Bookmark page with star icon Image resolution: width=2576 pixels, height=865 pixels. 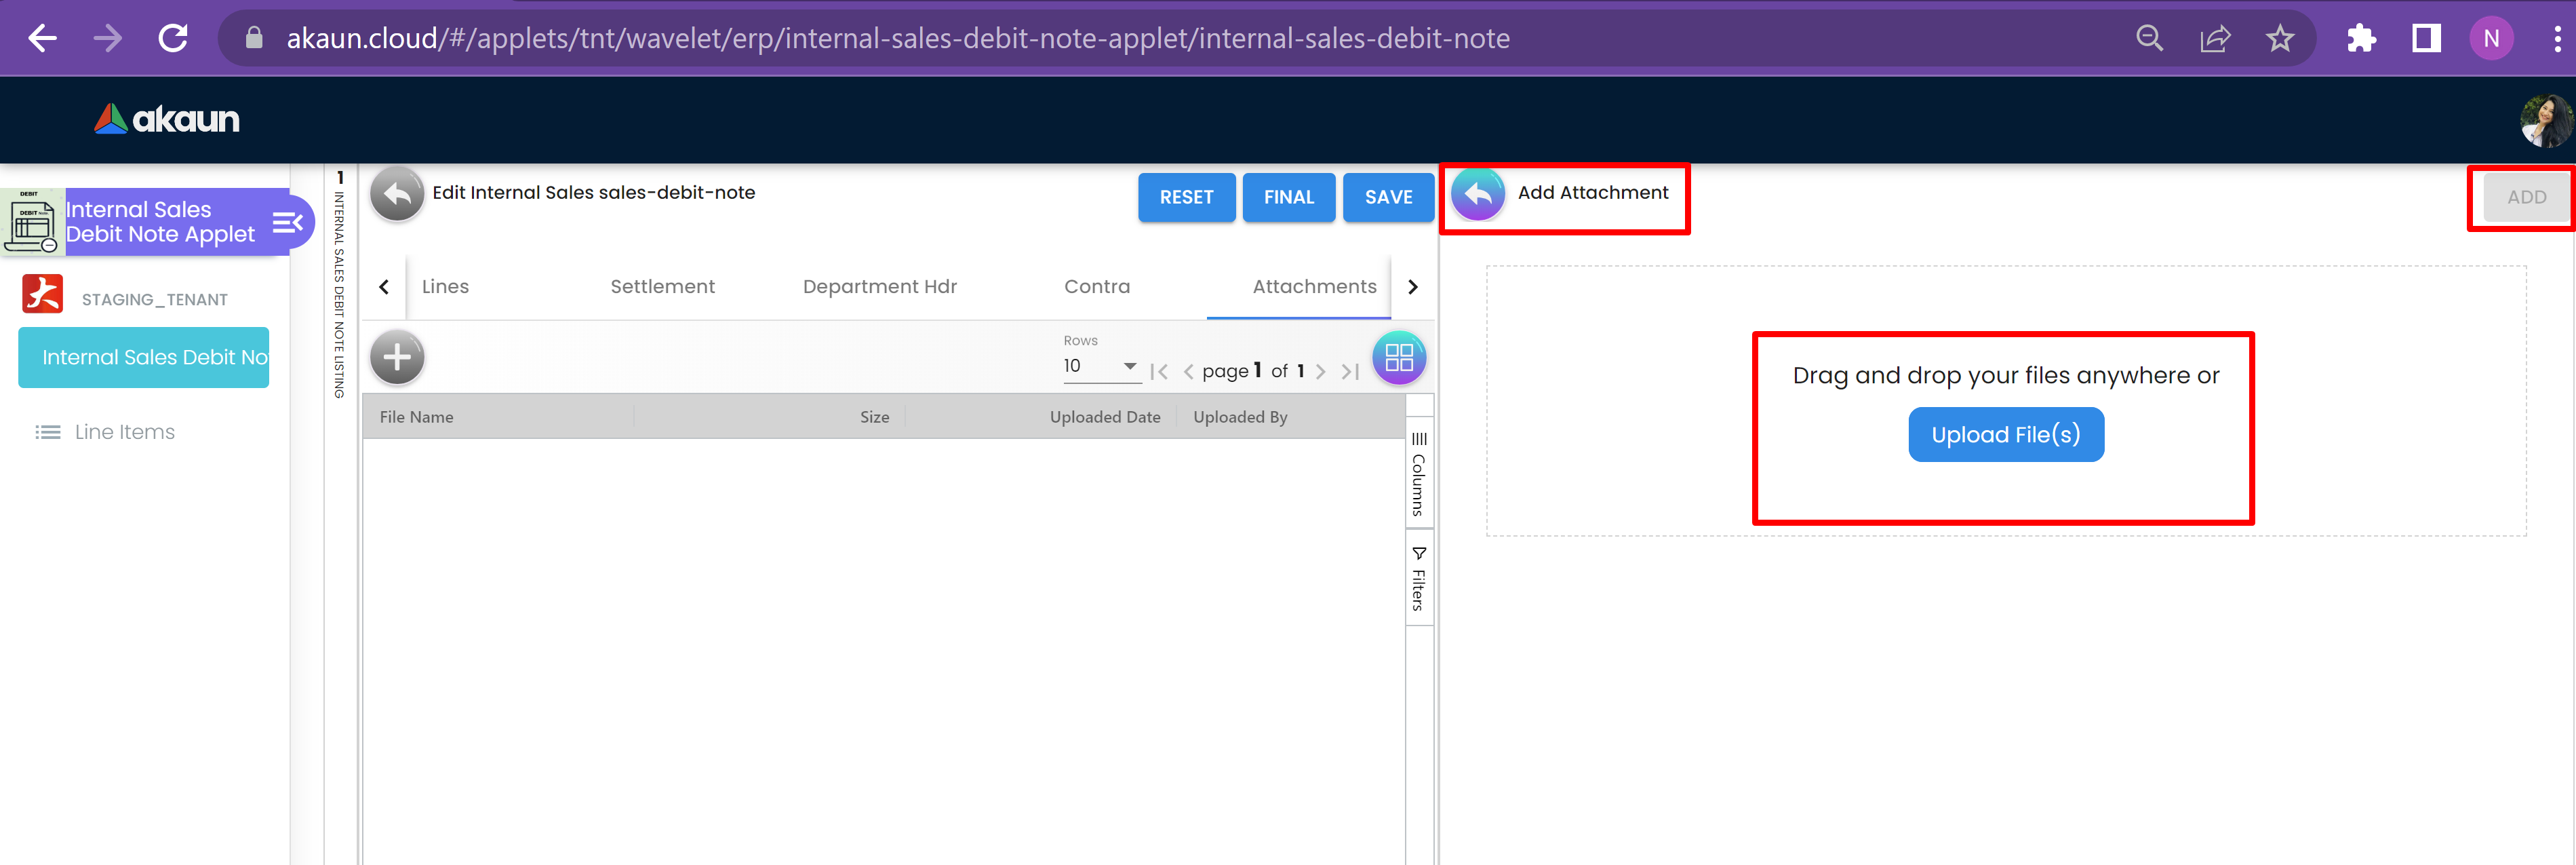(x=2279, y=39)
